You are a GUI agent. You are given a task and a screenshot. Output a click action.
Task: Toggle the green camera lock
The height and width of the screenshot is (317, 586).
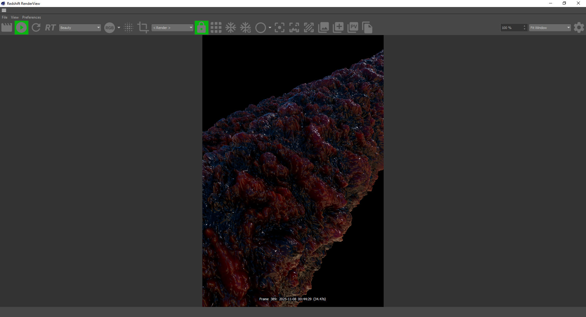click(201, 28)
